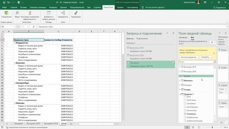The image size is (229, 129).
Task: Switch to Page Break preview icon
Action: 199,127
